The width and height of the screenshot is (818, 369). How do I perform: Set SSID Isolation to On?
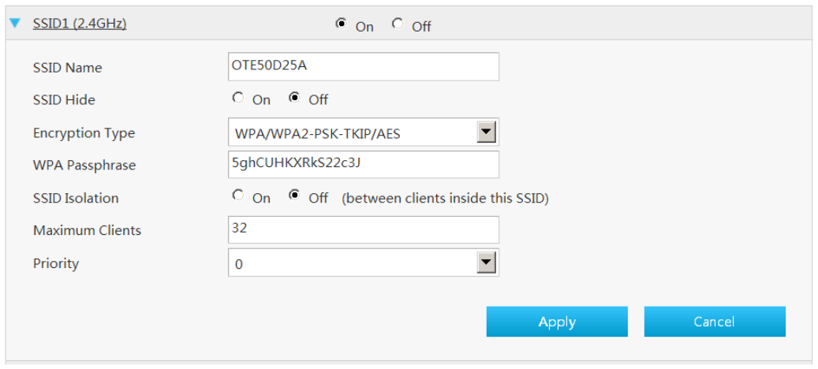click(x=238, y=196)
